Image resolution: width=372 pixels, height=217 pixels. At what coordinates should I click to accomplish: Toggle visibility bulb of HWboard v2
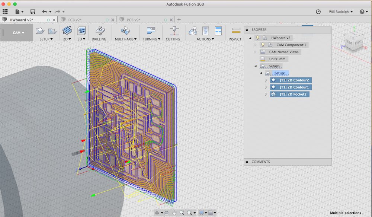click(x=257, y=38)
